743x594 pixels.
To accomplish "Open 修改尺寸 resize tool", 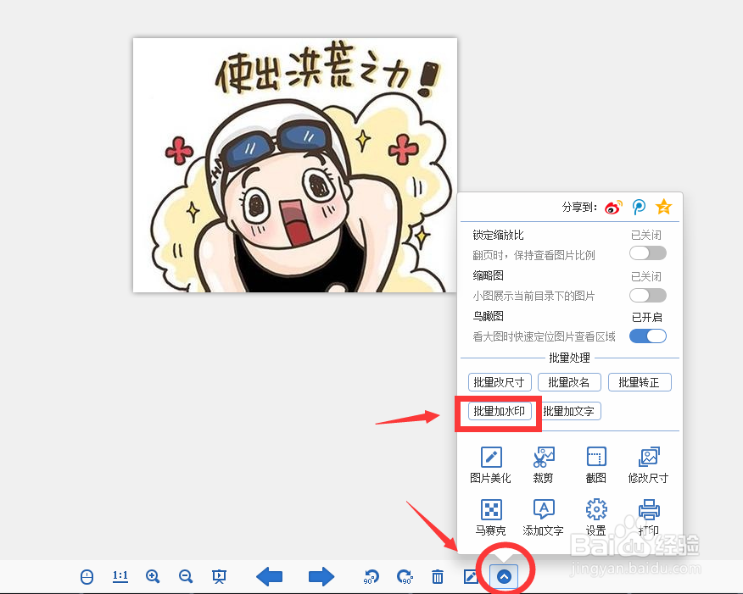I will (648, 465).
